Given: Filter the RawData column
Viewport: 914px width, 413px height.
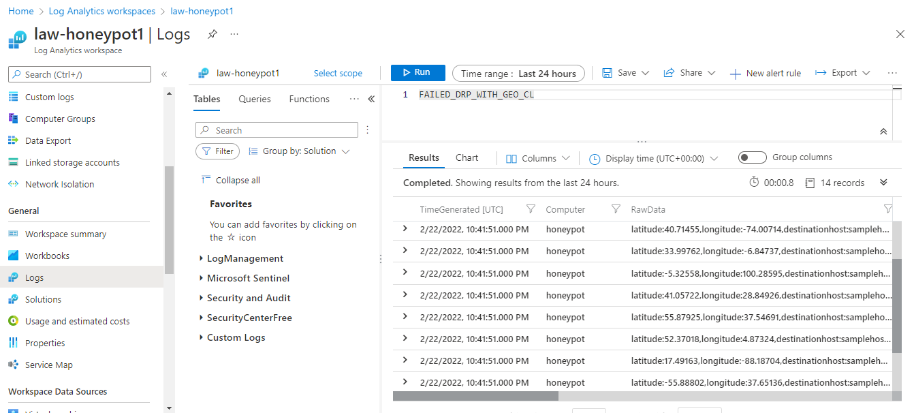Looking at the screenshot, I should (887, 209).
